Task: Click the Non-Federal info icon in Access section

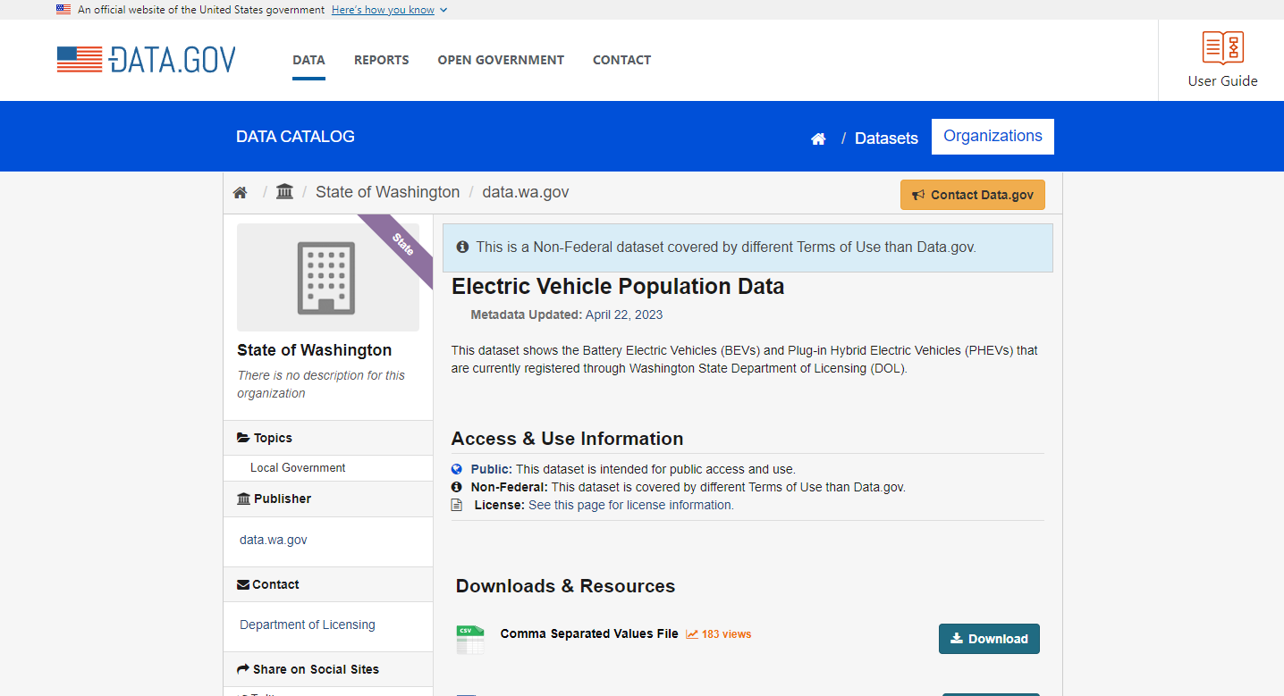Action: click(x=457, y=487)
